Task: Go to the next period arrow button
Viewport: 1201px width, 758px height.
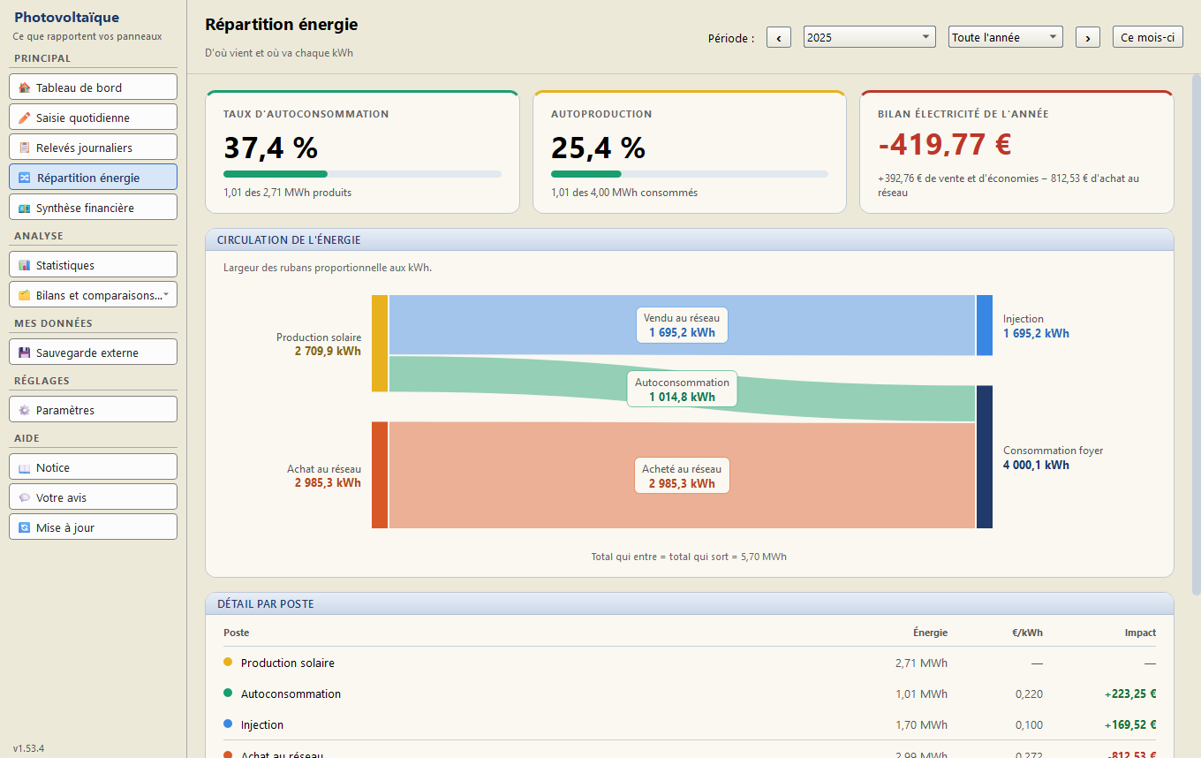Action: pyautogui.click(x=1088, y=37)
